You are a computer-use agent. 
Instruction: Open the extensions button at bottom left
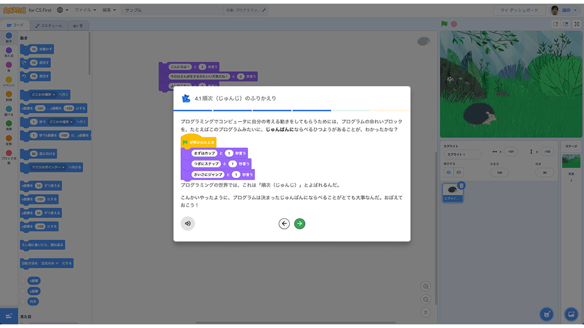click(x=9, y=316)
